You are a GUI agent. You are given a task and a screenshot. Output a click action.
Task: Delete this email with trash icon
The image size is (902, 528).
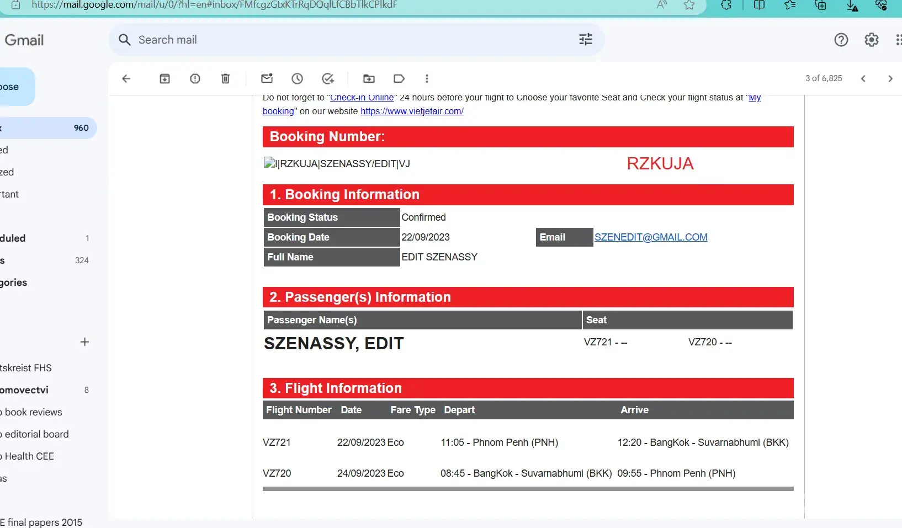click(225, 78)
